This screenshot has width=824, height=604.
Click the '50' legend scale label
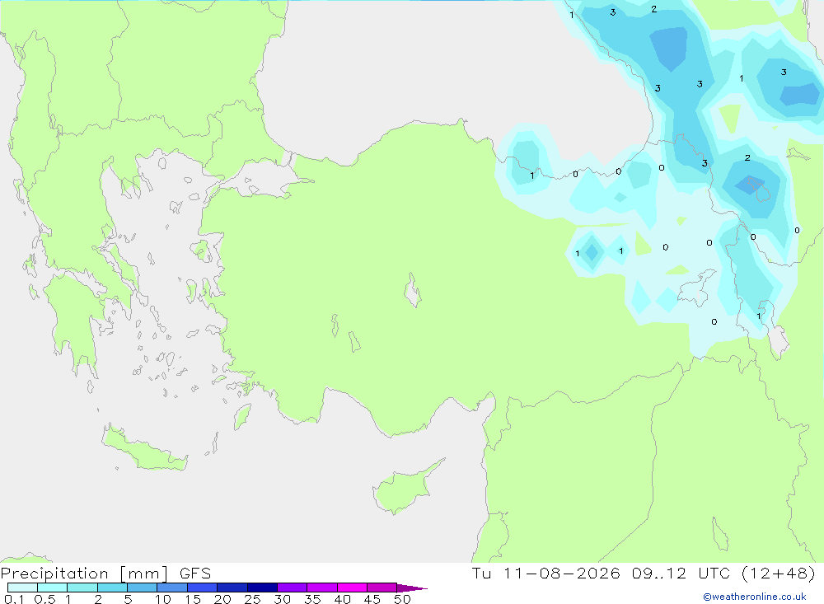[x=403, y=599]
